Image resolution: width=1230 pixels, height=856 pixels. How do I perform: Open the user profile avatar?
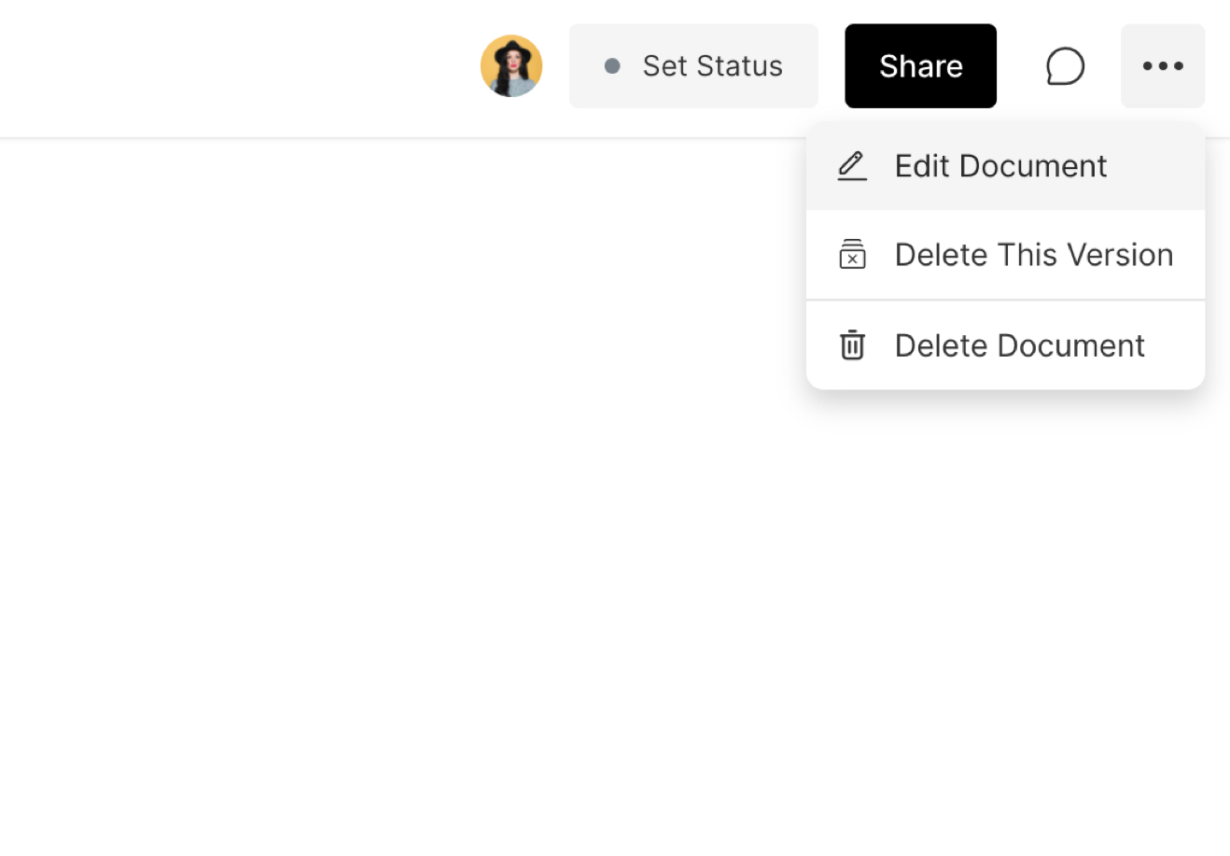tap(511, 66)
